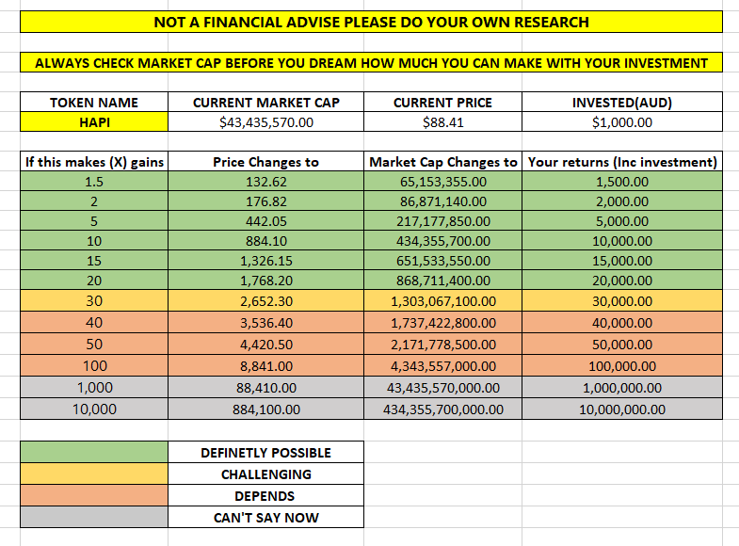Select the 30 gains multiplier cell
Viewport: 739px width, 546px height.
(94, 300)
